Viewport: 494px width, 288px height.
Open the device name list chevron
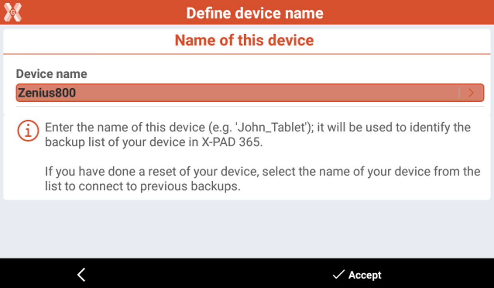(x=471, y=93)
